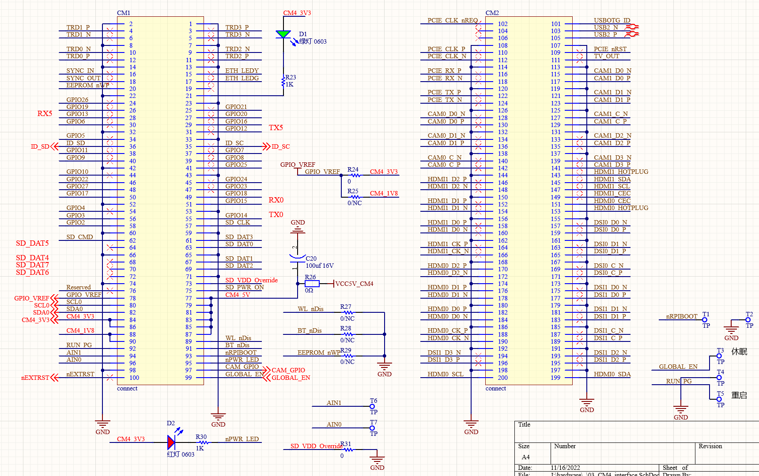Select the CM1 designator label
The width and height of the screenshot is (759, 476).
click(x=124, y=13)
